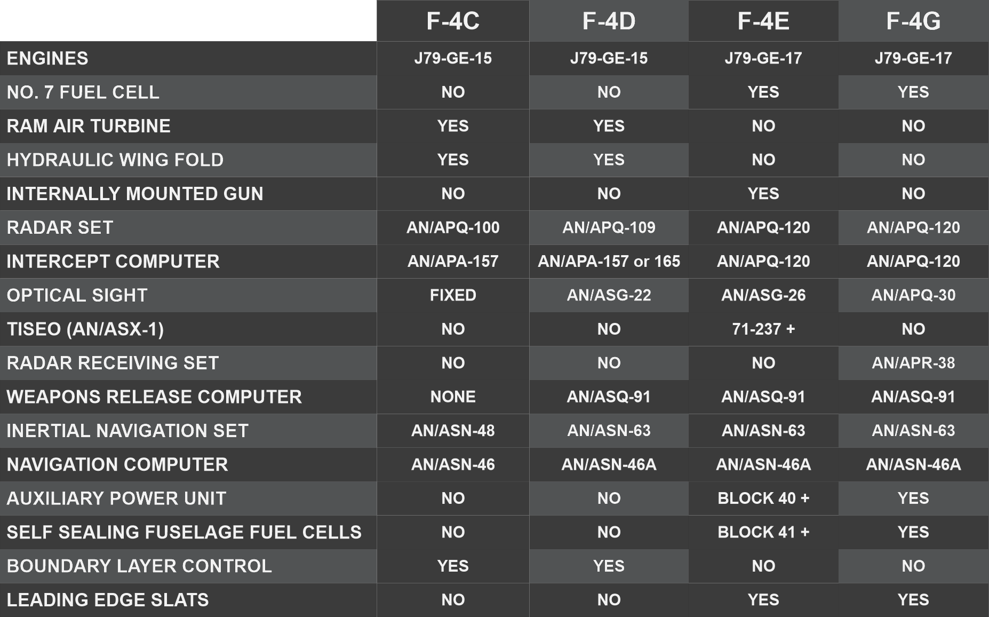Select the FIXED optical sight cell

[453, 295]
